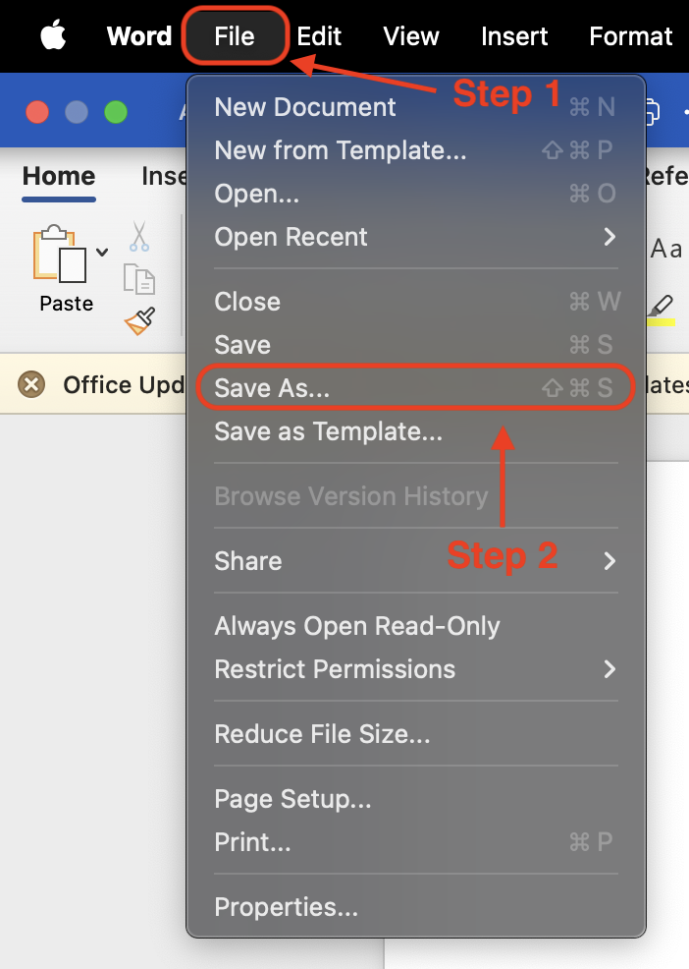Expand the Paste options dropdown arrow
689x969 pixels.
pyautogui.click(x=102, y=253)
